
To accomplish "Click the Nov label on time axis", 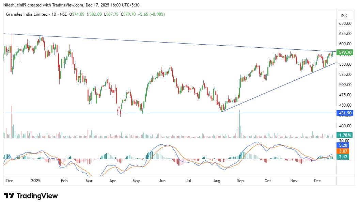I will (x=294, y=181).
